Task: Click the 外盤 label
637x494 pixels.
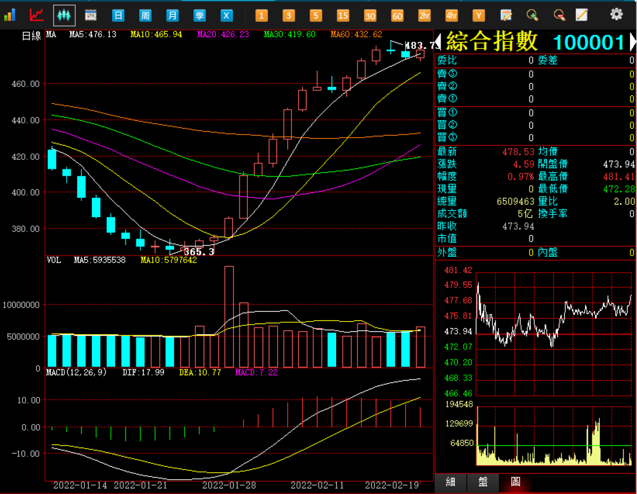Action: (x=447, y=253)
